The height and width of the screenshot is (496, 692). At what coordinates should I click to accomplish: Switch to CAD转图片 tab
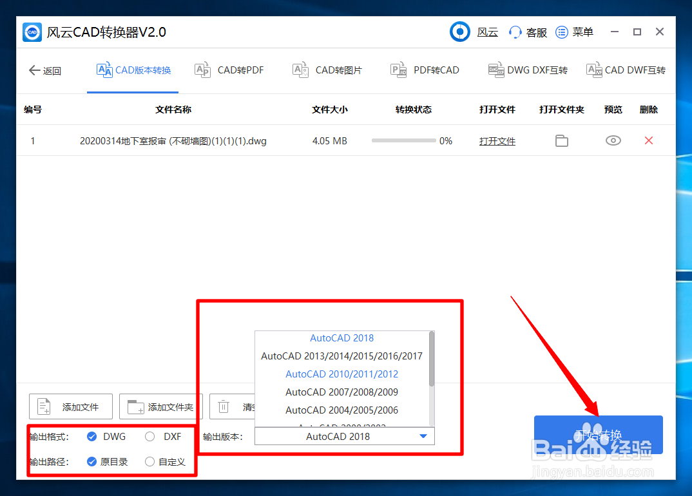click(x=327, y=70)
